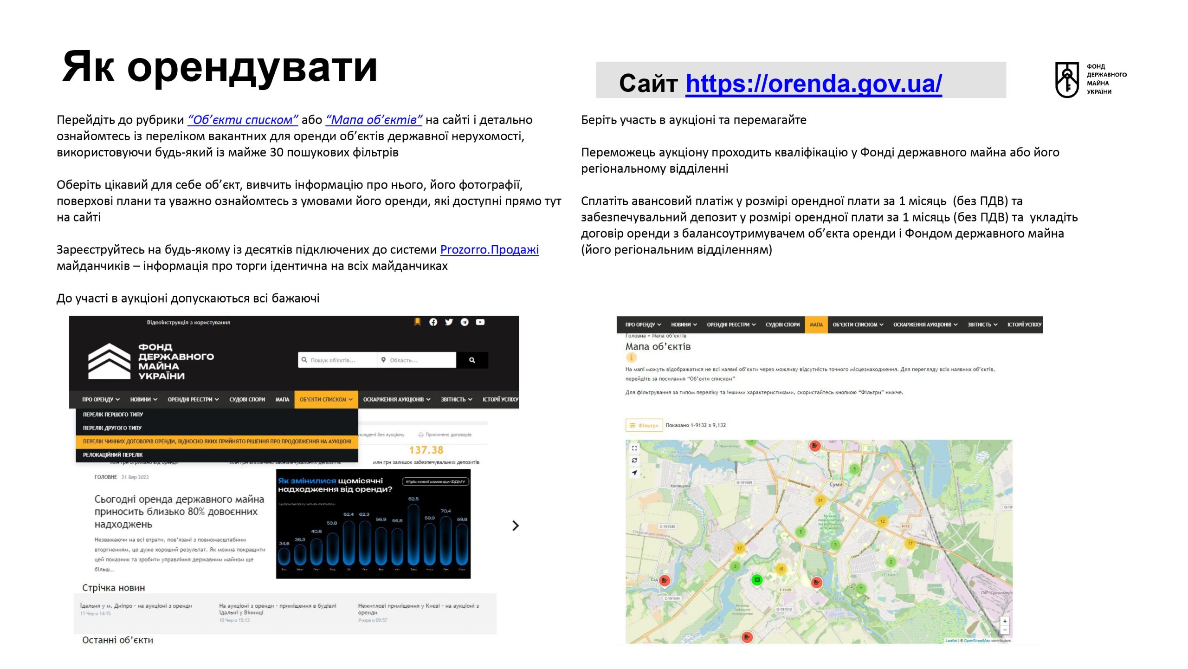Screen dimensions: 1188x669
Task: Click the map refresh icon
Action: 634,460
